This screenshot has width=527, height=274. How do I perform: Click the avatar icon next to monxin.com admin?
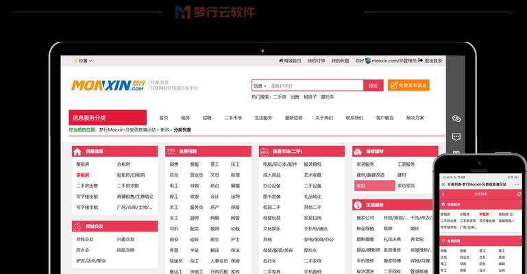368,60
